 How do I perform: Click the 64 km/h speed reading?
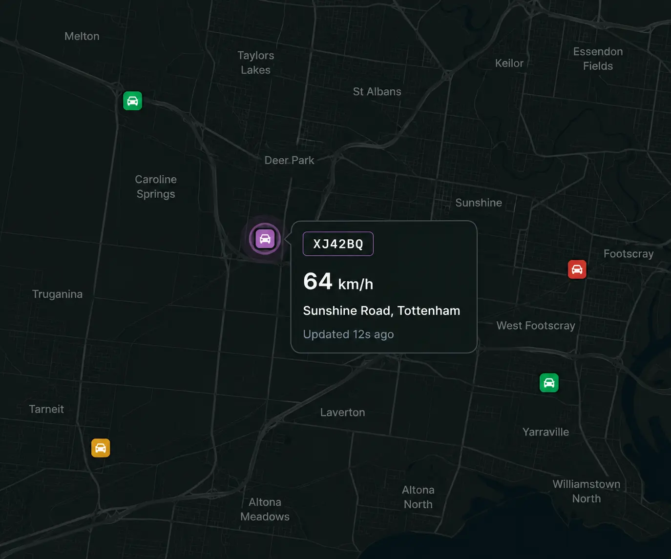tap(338, 282)
